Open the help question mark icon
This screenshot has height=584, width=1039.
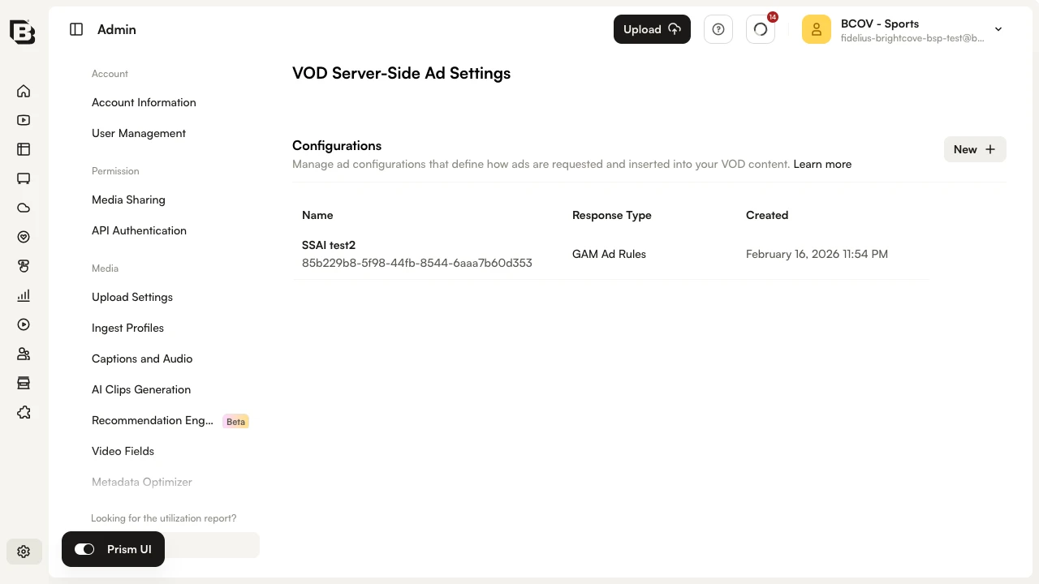[x=718, y=29]
